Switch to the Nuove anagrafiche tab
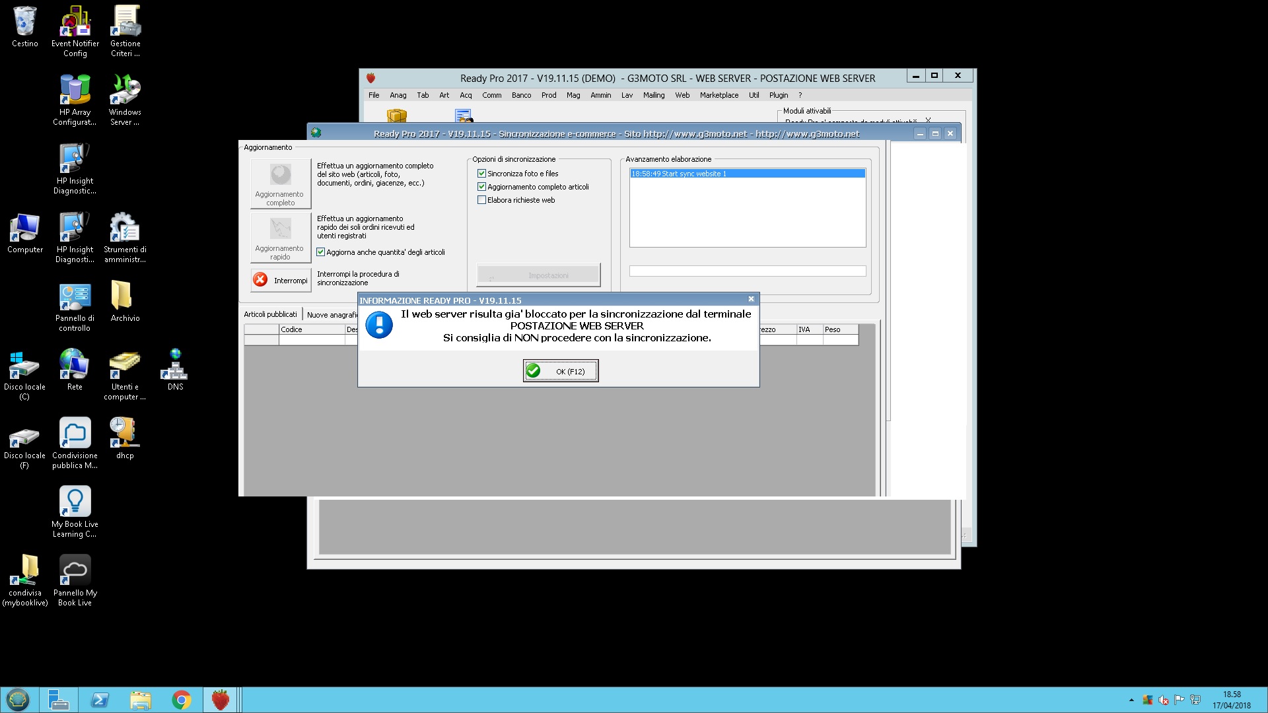 (332, 315)
